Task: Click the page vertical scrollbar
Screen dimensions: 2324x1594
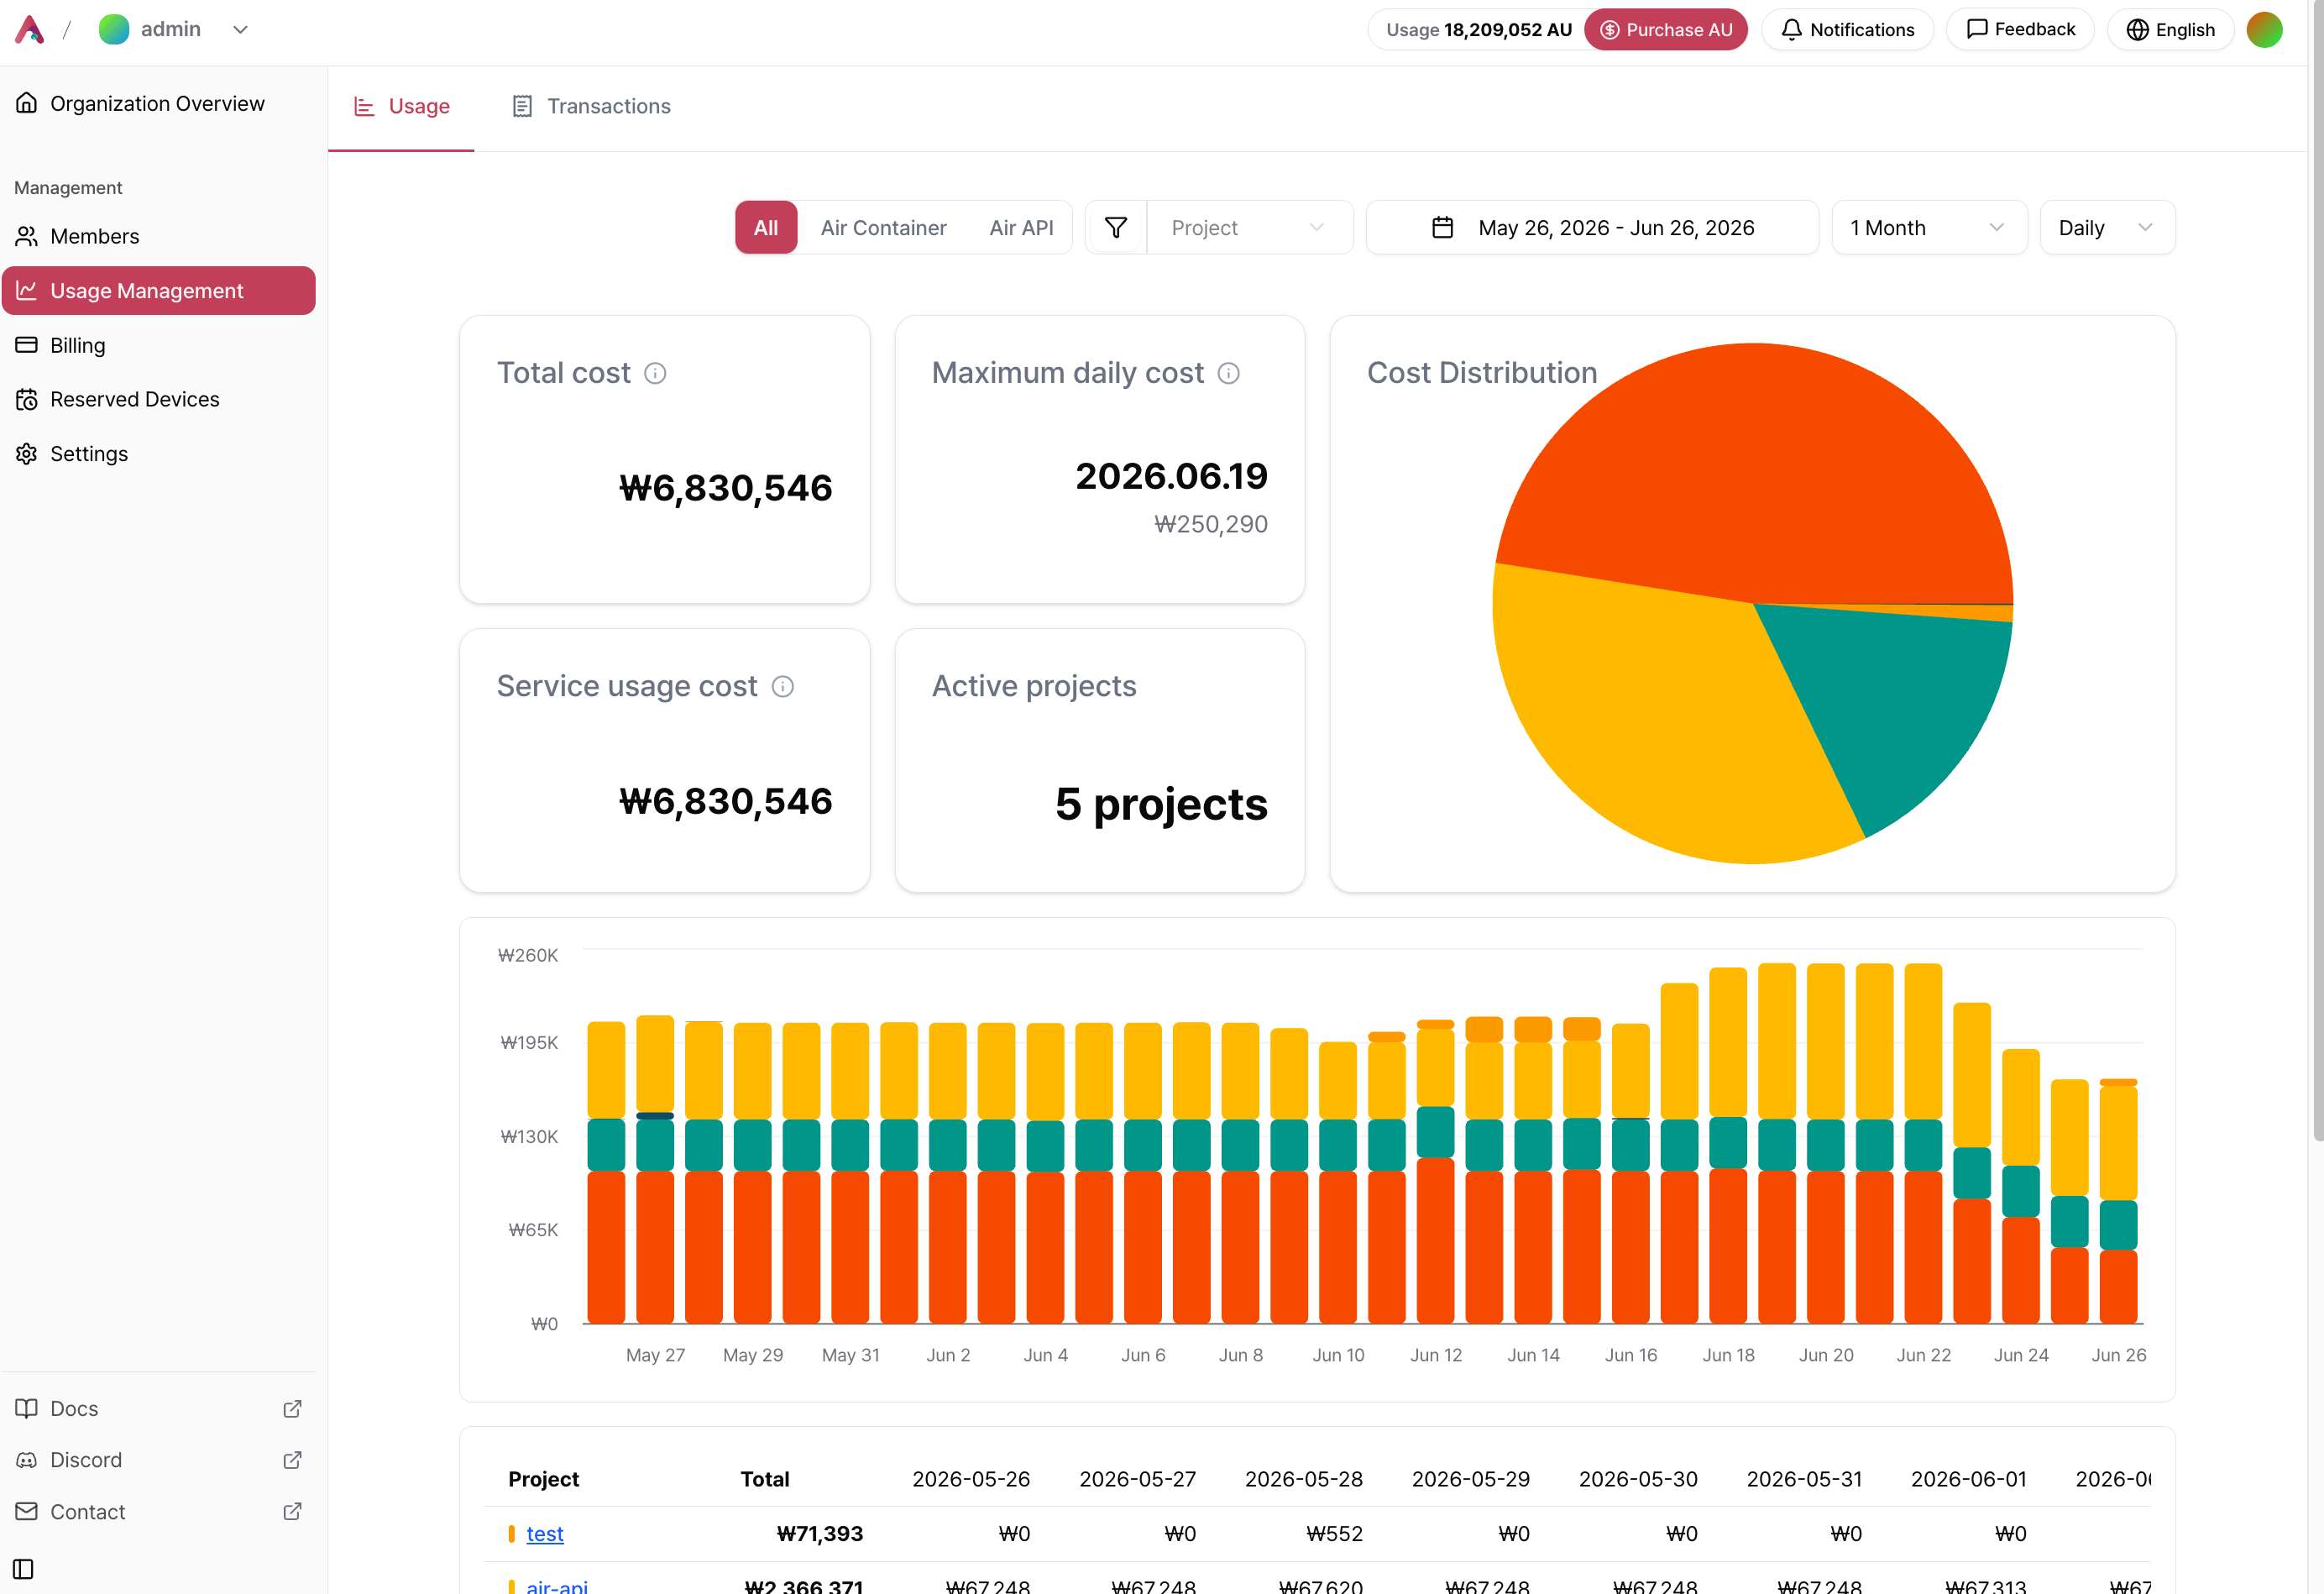Action: tap(2317, 570)
